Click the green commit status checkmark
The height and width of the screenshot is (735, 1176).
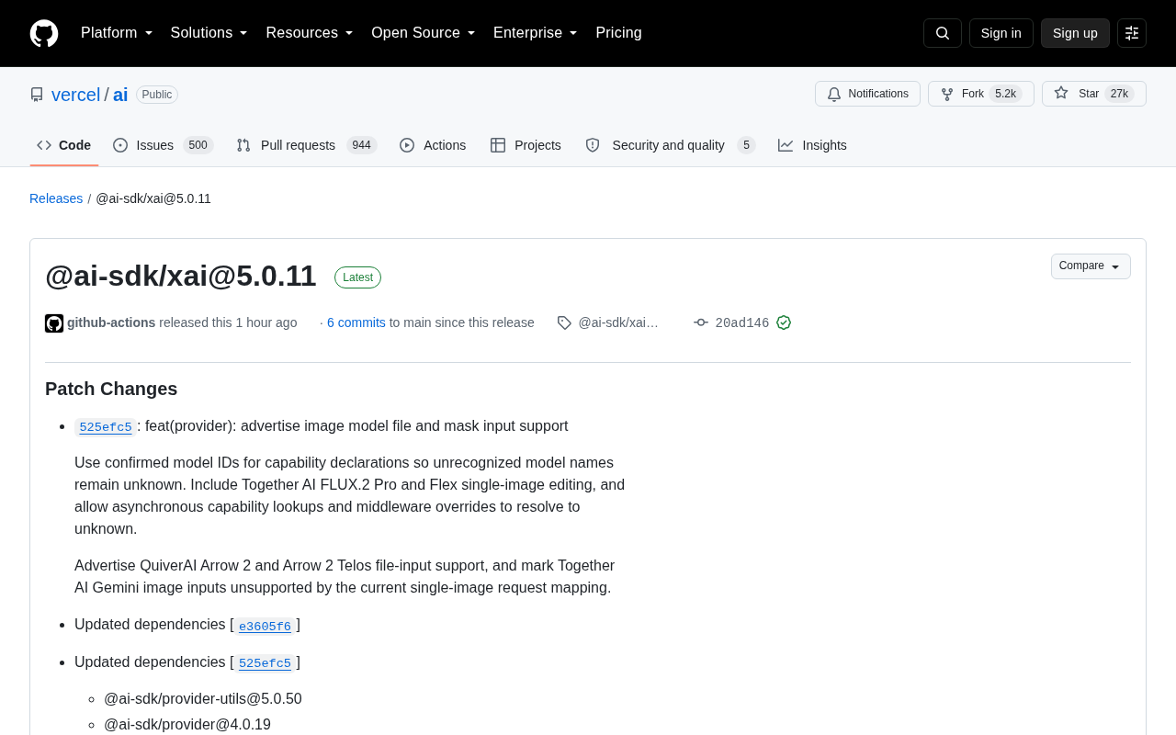tap(784, 322)
